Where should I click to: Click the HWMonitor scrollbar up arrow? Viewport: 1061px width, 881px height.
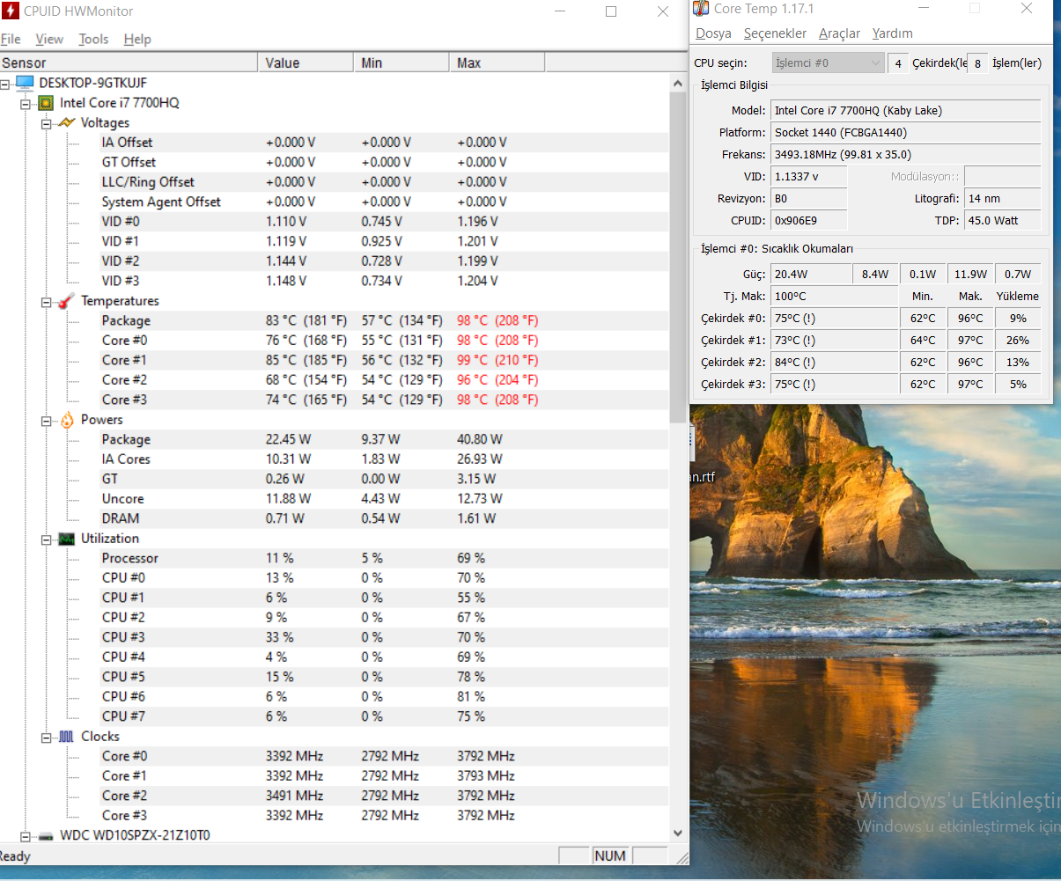point(677,84)
